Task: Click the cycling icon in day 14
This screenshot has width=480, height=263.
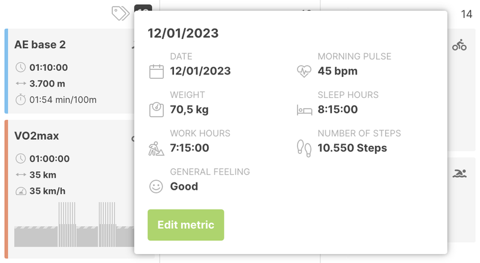Action: point(460,45)
